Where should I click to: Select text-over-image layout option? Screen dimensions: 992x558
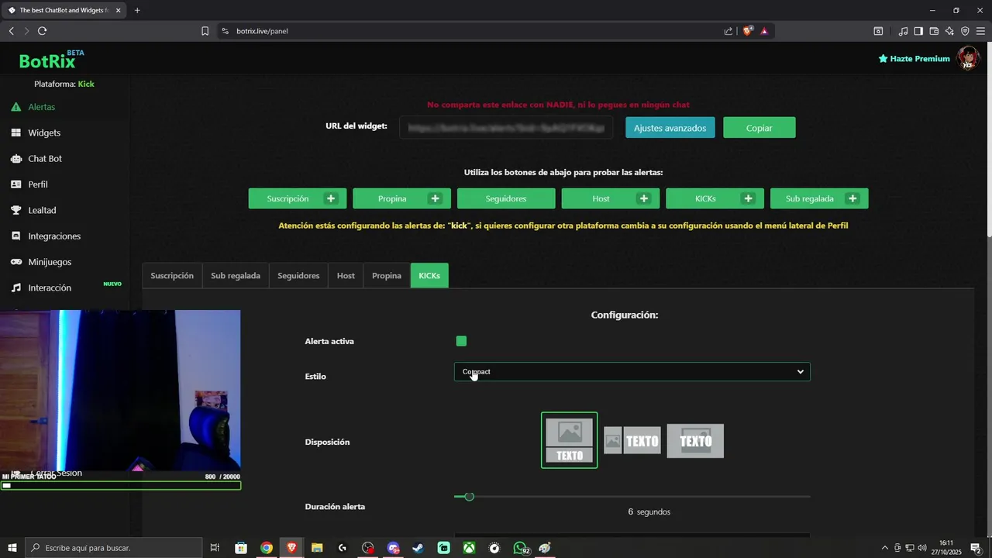(695, 441)
